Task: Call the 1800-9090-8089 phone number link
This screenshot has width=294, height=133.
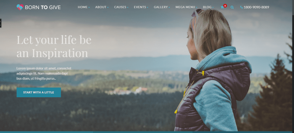Action: (x=256, y=7)
